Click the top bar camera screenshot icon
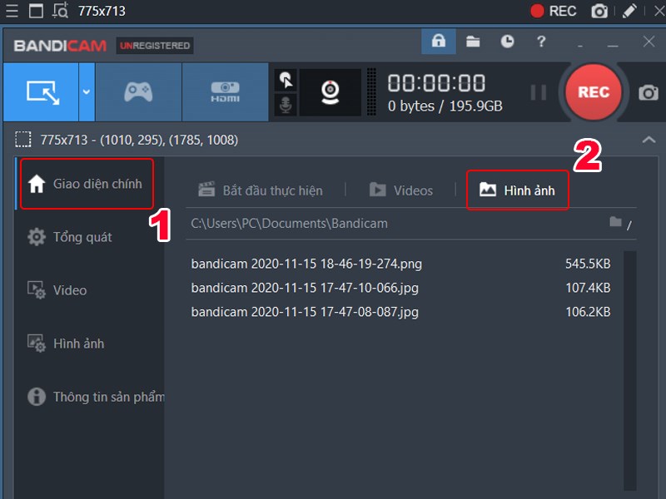This screenshot has width=666, height=499. click(x=599, y=11)
